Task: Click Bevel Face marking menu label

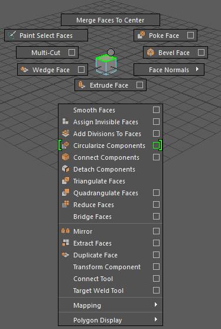Action: pyautogui.click(x=174, y=53)
